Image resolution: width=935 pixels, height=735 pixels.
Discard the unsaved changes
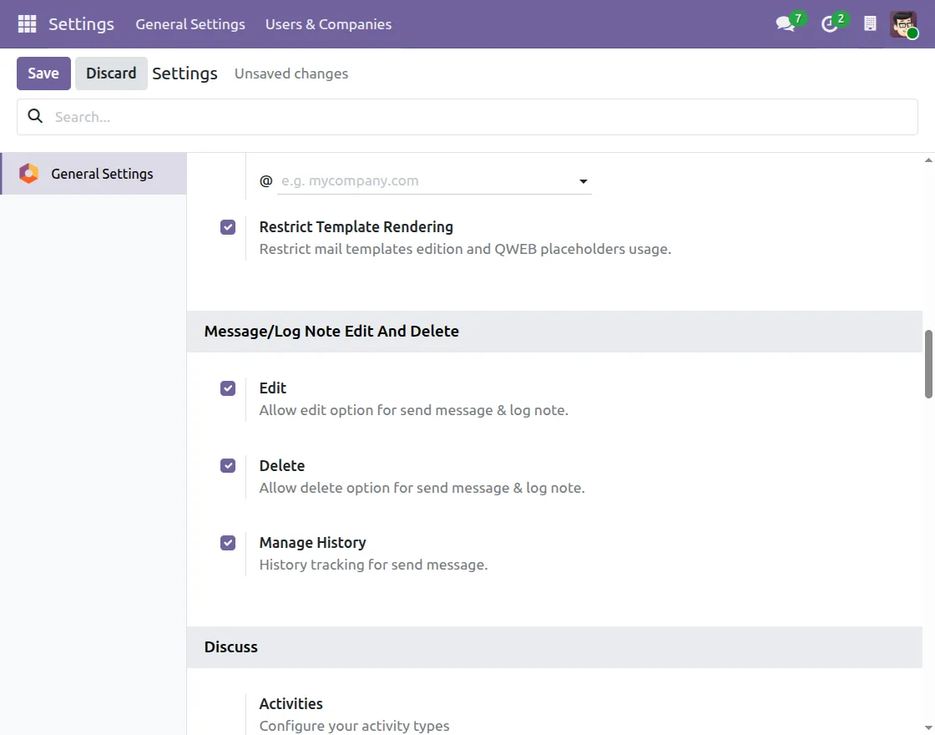tap(111, 73)
